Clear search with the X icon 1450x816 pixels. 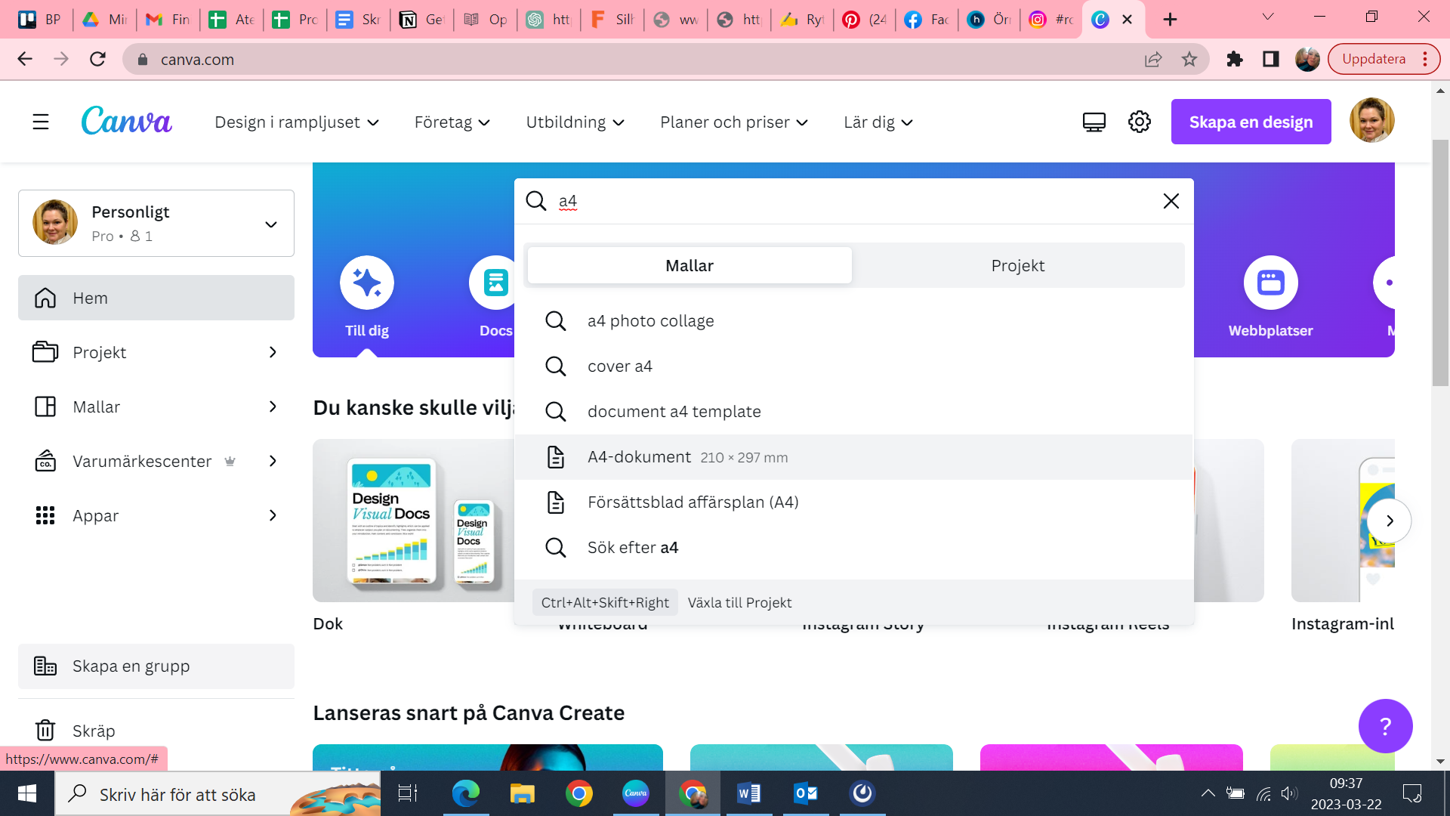click(x=1171, y=201)
